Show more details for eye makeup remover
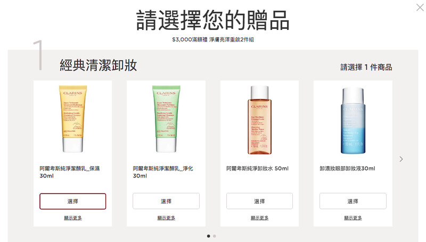Screen dimensions: 426x242 [353, 218]
